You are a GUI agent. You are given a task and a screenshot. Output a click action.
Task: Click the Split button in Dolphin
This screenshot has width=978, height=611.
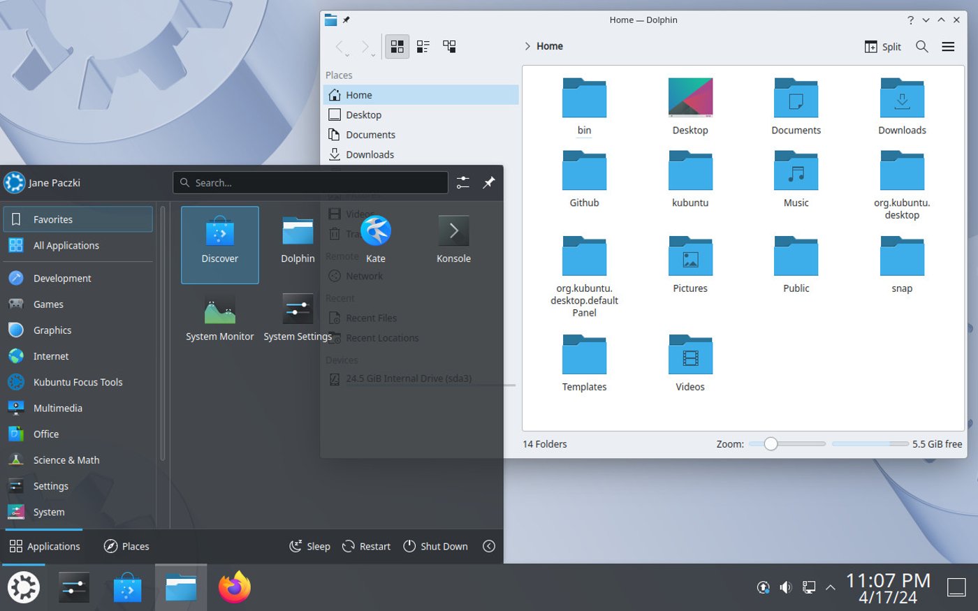click(x=882, y=46)
